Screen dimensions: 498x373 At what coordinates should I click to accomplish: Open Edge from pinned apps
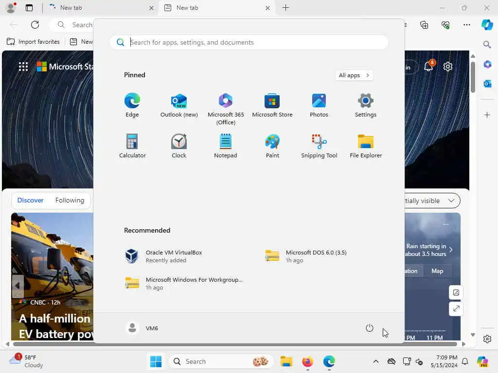click(x=132, y=105)
